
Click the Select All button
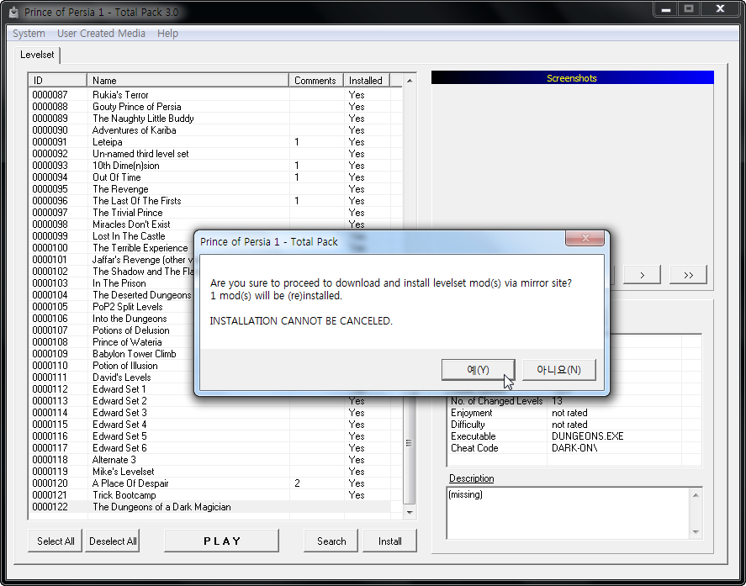[56, 541]
